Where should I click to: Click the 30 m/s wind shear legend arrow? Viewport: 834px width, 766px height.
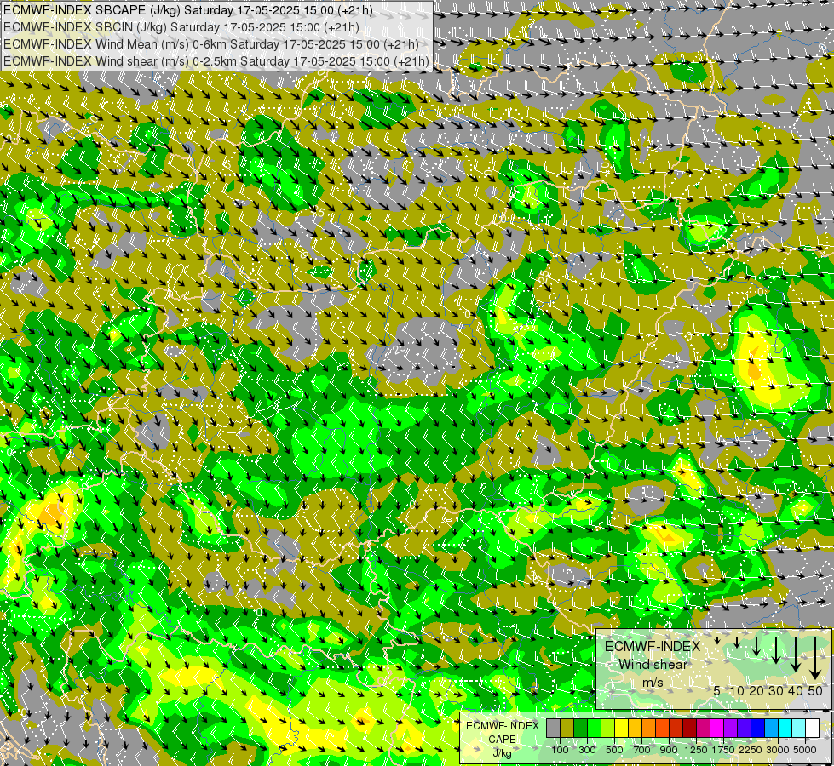[776, 650]
